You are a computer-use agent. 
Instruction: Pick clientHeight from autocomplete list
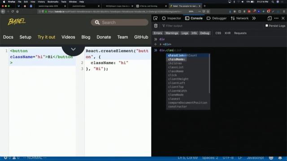click(x=187, y=79)
